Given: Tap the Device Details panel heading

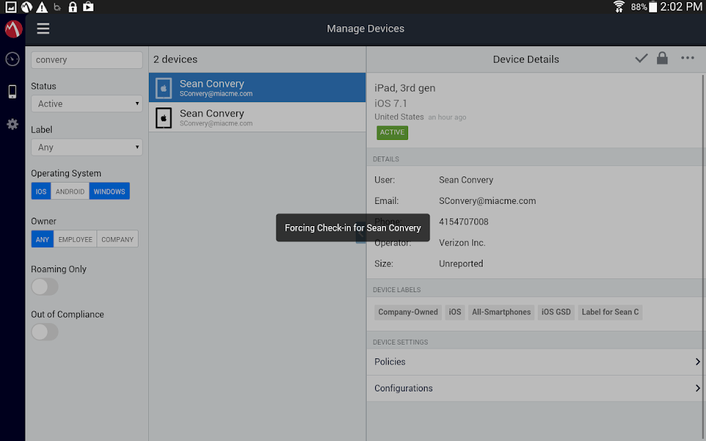Looking at the screenshot, I should pyautogui.click(x=526, y=59).
